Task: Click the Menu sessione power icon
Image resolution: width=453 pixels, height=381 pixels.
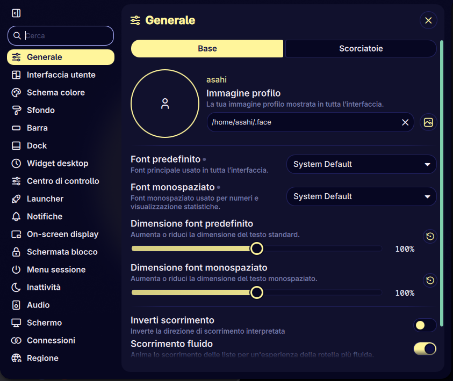Action: click(16, 270)
